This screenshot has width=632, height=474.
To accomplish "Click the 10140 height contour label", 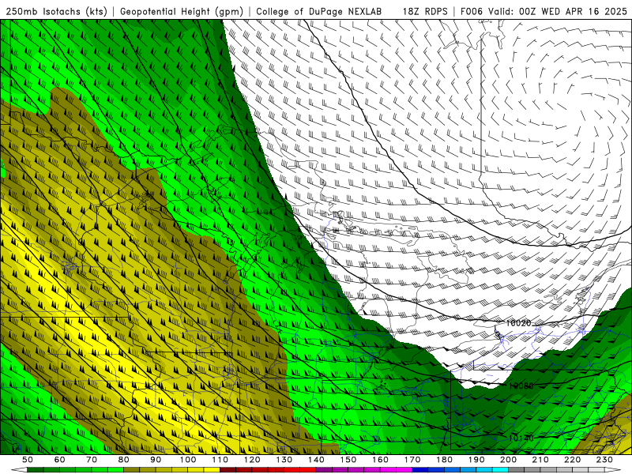I will coord(521,438).
